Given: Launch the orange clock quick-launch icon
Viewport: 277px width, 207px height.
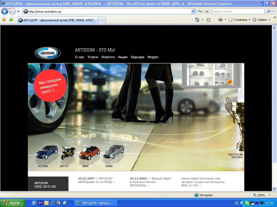Looking at the screenshot, I should click(47, 203).
